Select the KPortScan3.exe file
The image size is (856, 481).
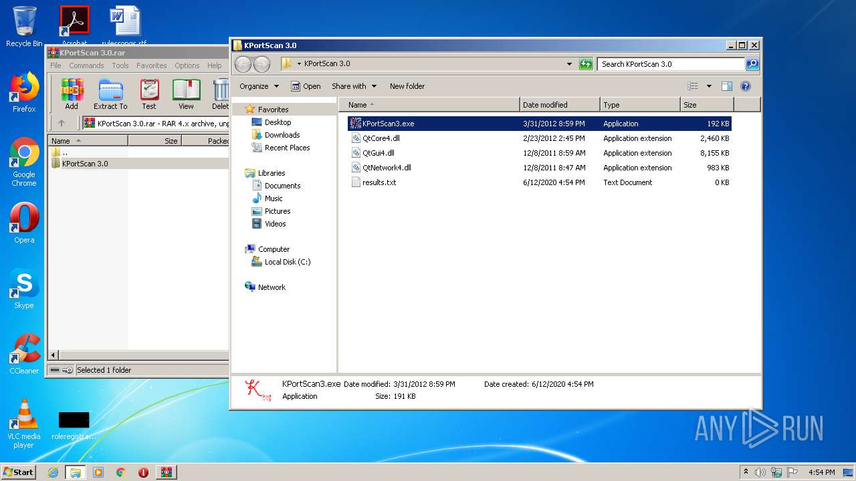coord(388,124)
